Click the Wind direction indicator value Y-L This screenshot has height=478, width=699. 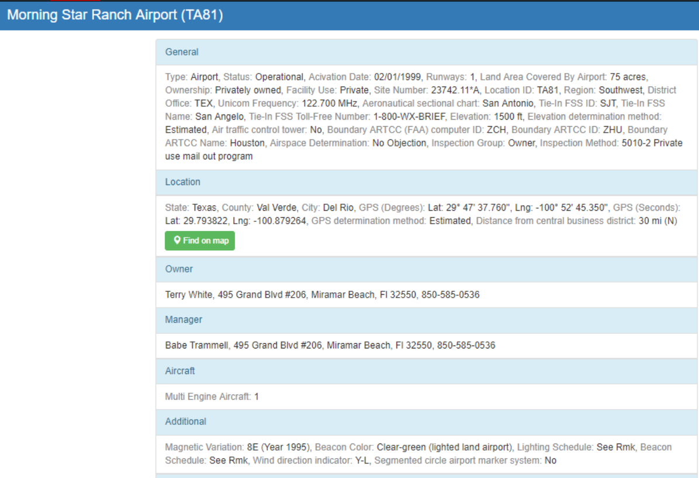click(x=362, y=460)
